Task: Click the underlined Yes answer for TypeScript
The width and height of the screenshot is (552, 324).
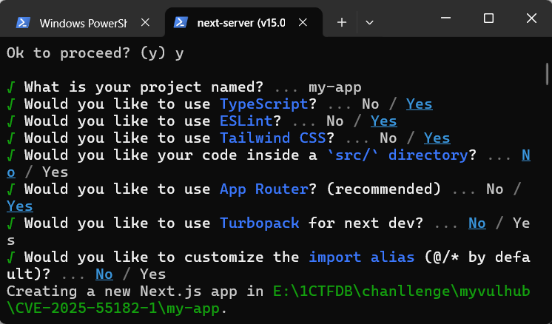Action: (x=419, y=104)
